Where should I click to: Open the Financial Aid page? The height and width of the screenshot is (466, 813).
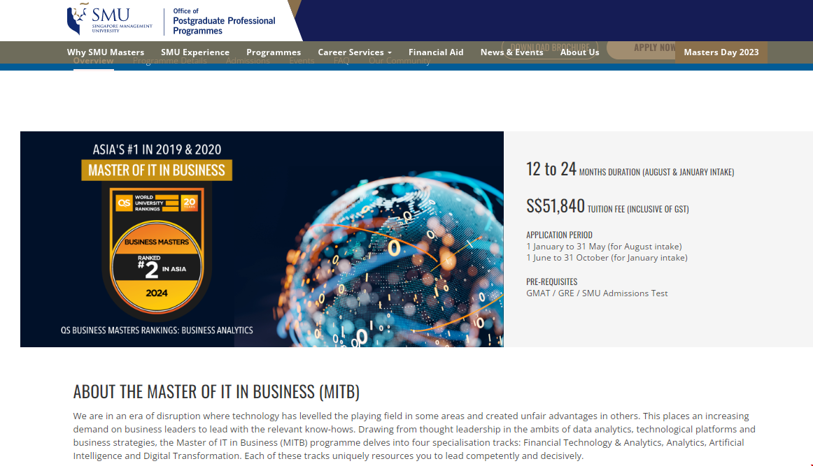click(x=436, y=52)
